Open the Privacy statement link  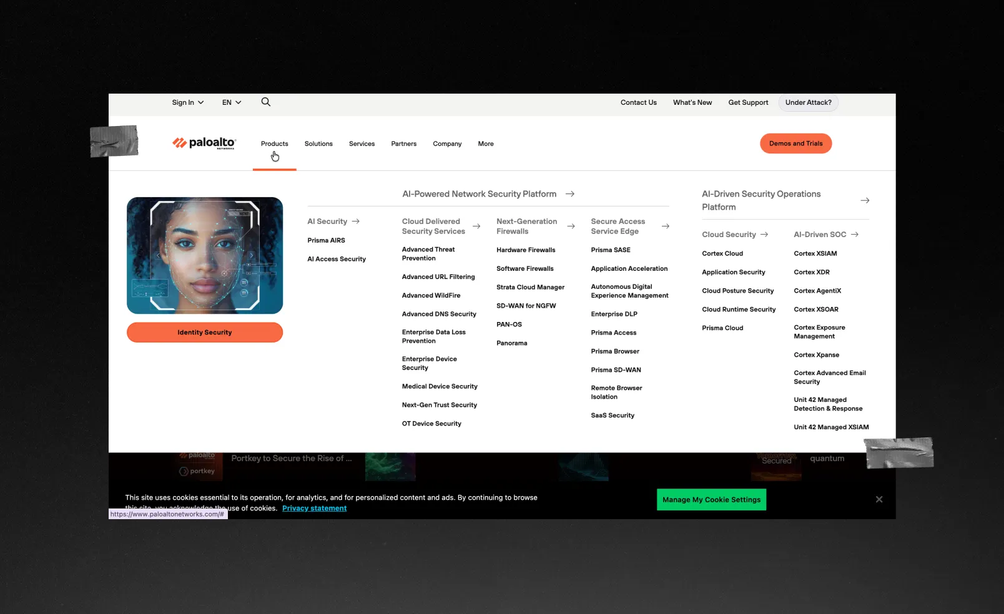click(x=315, y=509)
